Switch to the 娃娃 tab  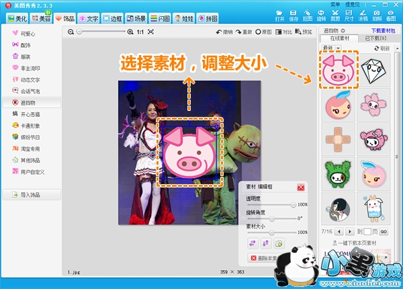(184, 19)
